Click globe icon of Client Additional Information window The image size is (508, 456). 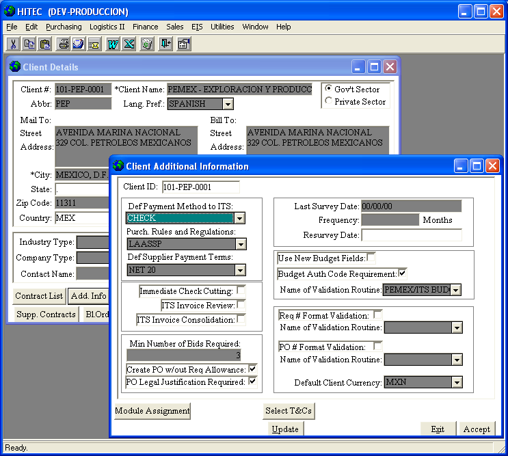(x=118, y=165)
